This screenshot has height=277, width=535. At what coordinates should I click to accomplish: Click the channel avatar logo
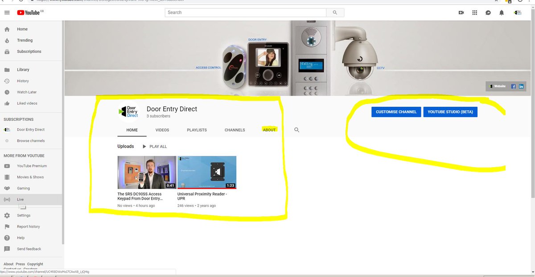click(128, 112)
